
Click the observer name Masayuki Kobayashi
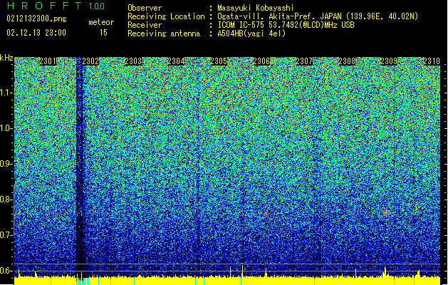tap(256, 8)
